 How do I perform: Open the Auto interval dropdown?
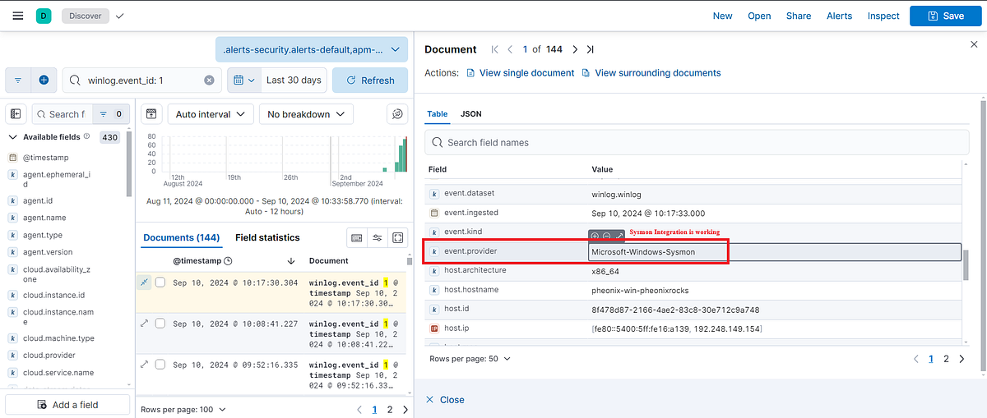(210, 114)
